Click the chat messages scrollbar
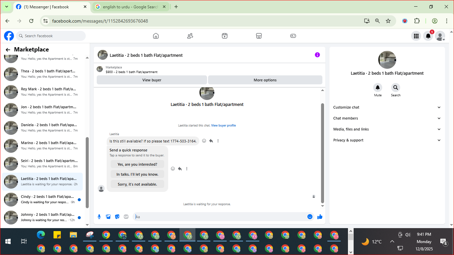Screen dimensions: 454x255 322,153
